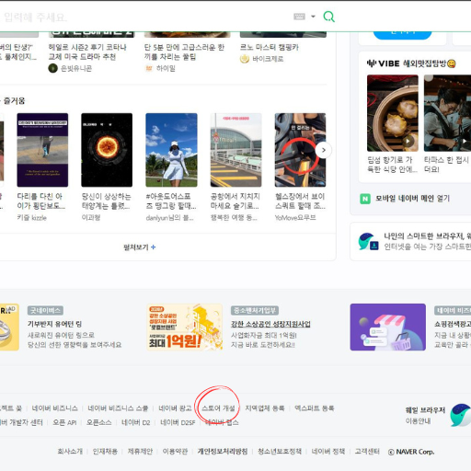Click the 굿네이버스 label tag
471x471 pixels.
[45, 310]
